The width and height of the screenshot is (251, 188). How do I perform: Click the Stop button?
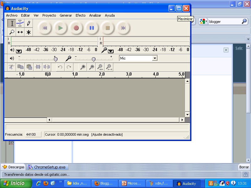(108, 28)
